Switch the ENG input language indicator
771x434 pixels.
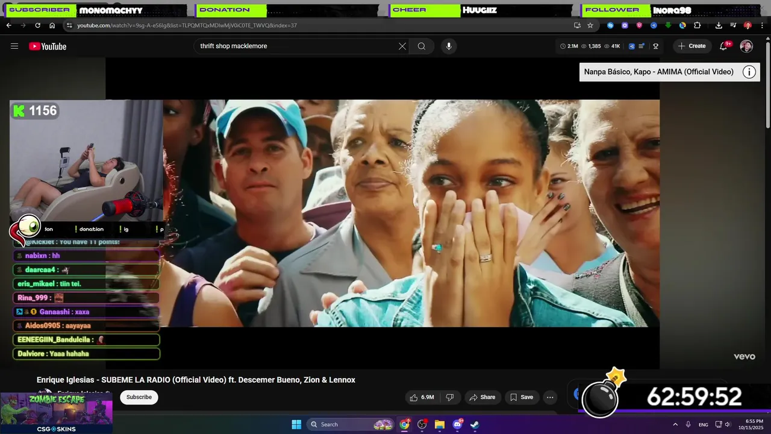703,424
